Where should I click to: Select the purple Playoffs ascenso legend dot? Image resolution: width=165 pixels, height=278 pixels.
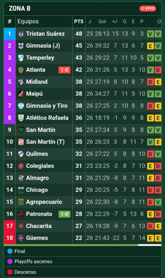tap(10, 262)
